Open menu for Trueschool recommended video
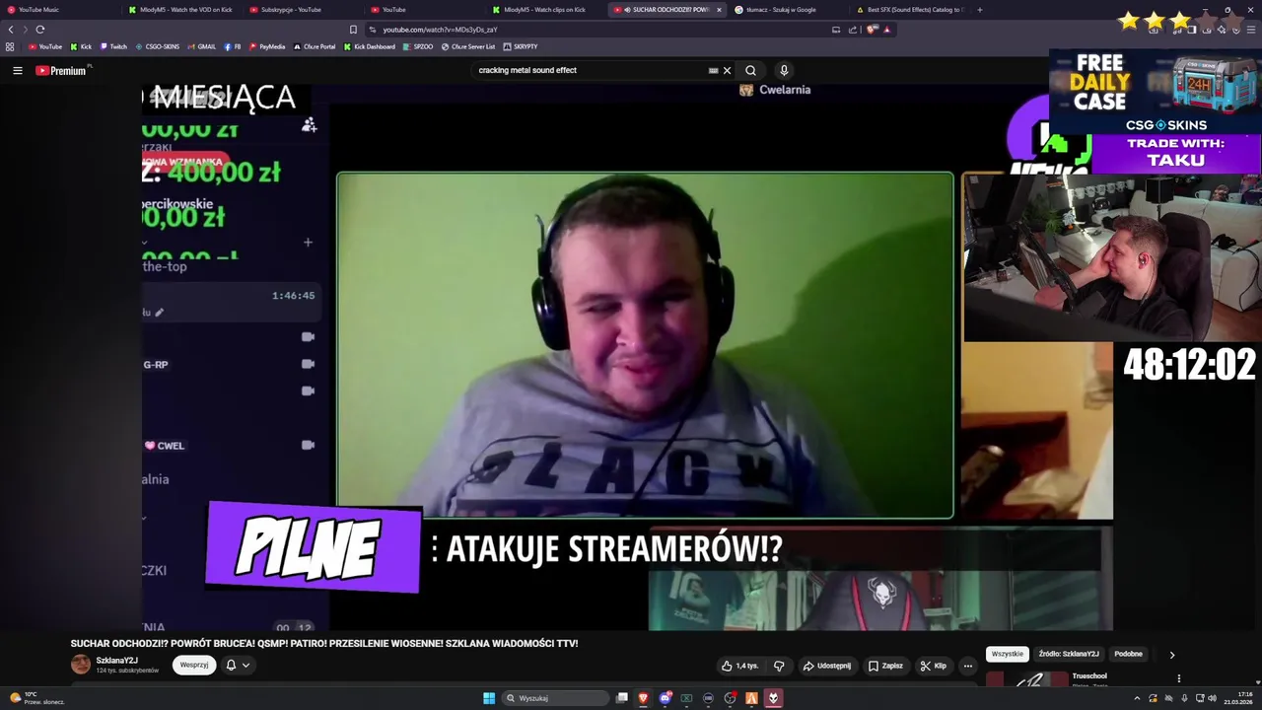The image size is (1262, 710). click(x=1178, y=678)
